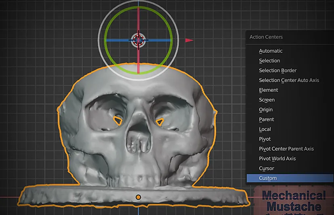Select Pivot Center Parent Axis
Viewport: 334px width, 215px height.
pos(290,149)
